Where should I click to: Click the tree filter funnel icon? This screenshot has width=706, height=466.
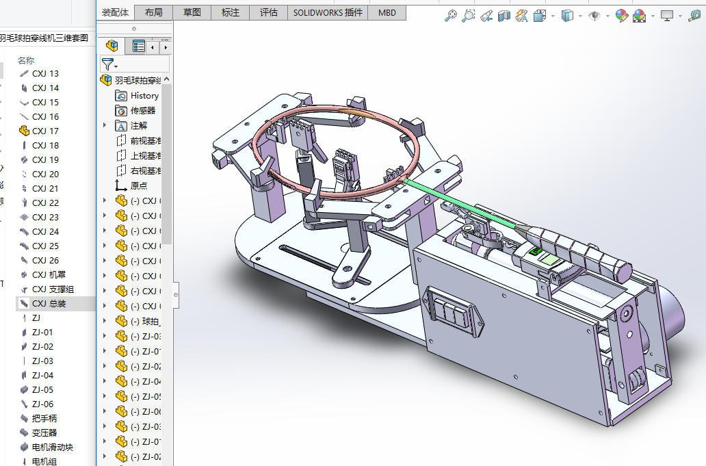click(x=108, y=64)
